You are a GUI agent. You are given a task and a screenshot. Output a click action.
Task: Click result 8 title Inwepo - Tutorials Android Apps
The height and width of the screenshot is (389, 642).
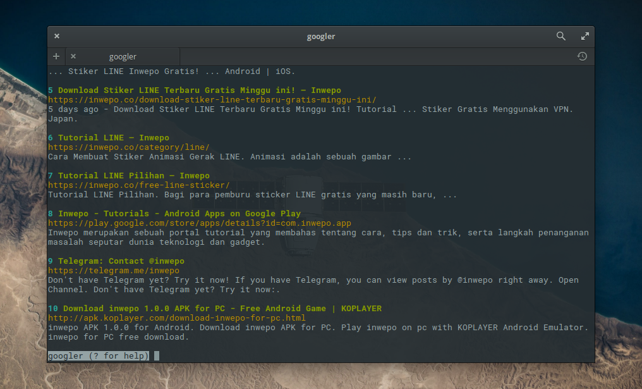[179, 214]
